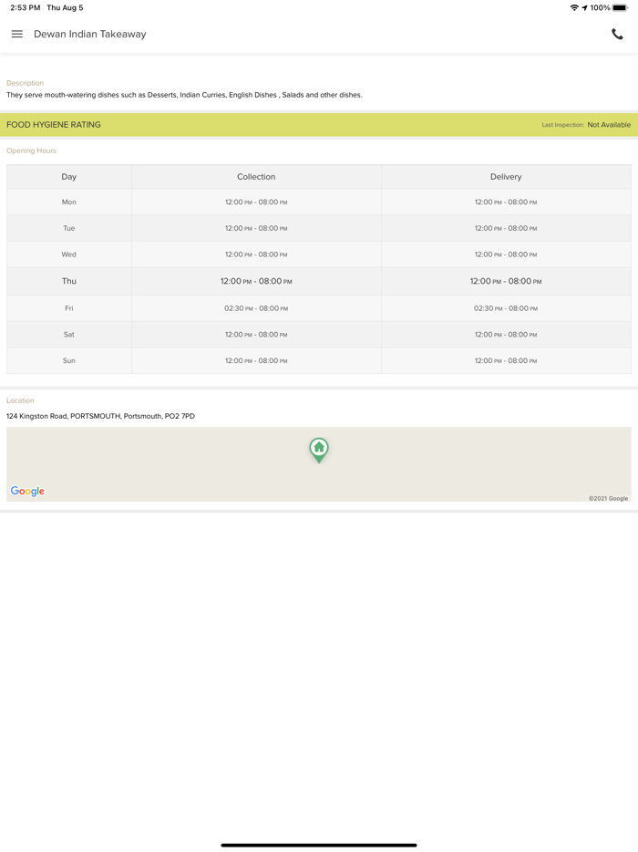The width and height of the screenshot is (638, 852).
Task: Select the highlighted Thu day cell
Action: (69, 281)
